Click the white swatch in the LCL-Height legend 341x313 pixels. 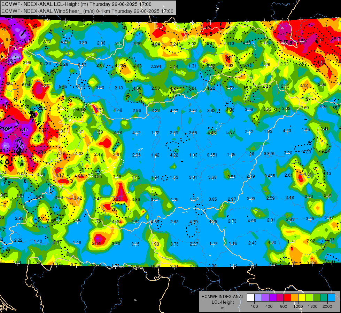(x=251, y=298)
